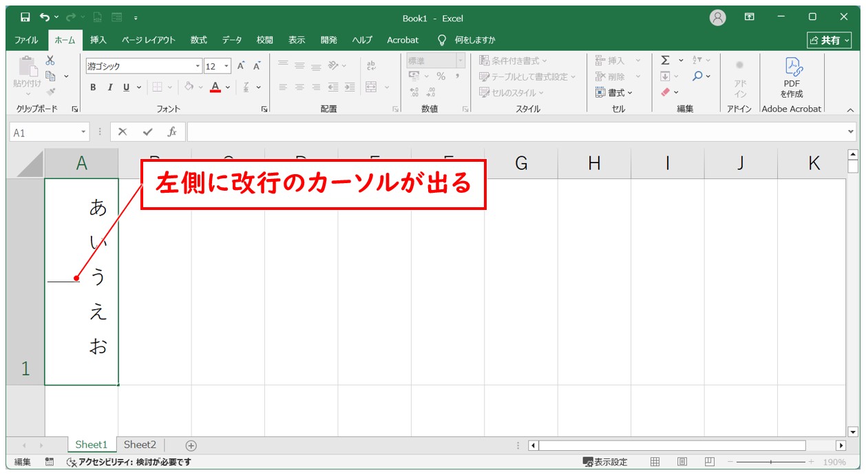
Task: Confirm cell entry with the checkmark
Action: click(147, 132)
